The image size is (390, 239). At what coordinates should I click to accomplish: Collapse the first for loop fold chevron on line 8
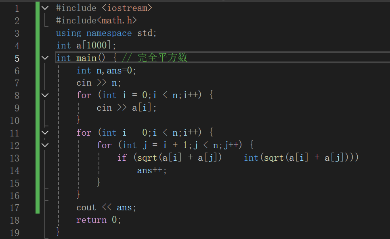coord(45,95)
